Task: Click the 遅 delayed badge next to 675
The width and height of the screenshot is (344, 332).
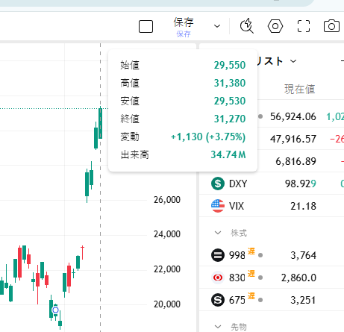Action: [251, 296]
